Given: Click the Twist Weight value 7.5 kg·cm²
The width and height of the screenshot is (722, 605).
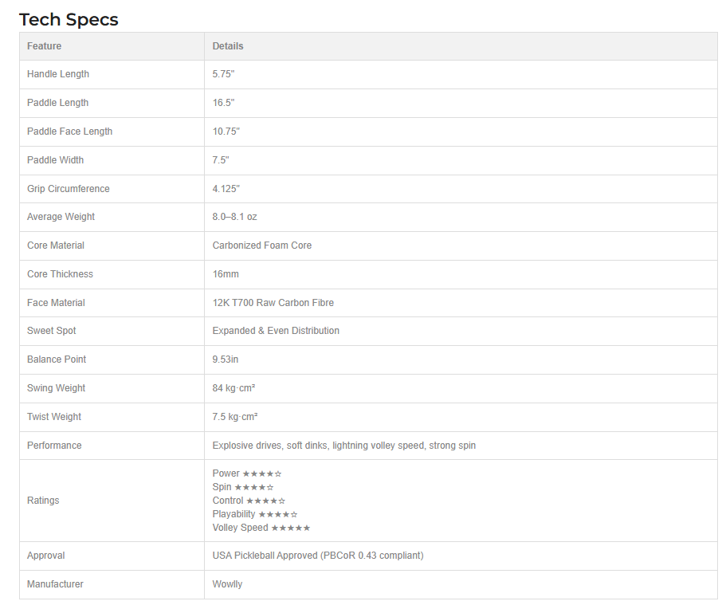Looking at the screenshot, I should [x=235, y=417].
